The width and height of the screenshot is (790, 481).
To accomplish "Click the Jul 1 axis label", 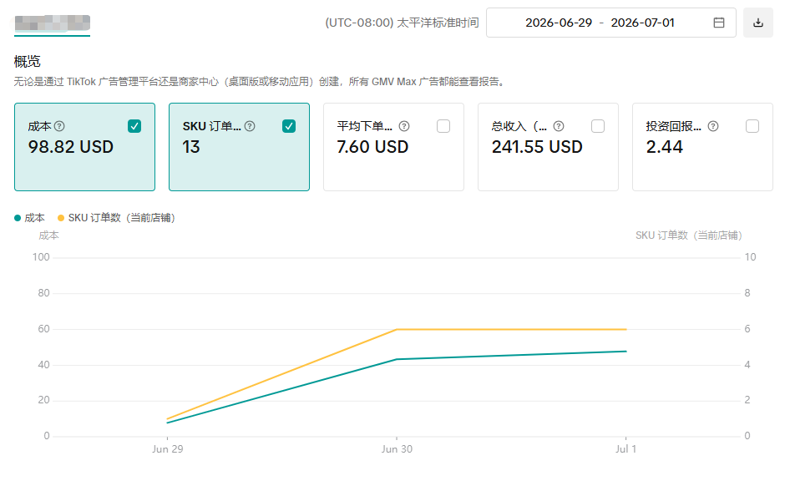I will click(625, 448).
